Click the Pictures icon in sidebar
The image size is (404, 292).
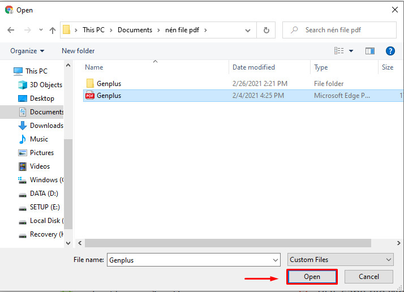pos(23,153)
